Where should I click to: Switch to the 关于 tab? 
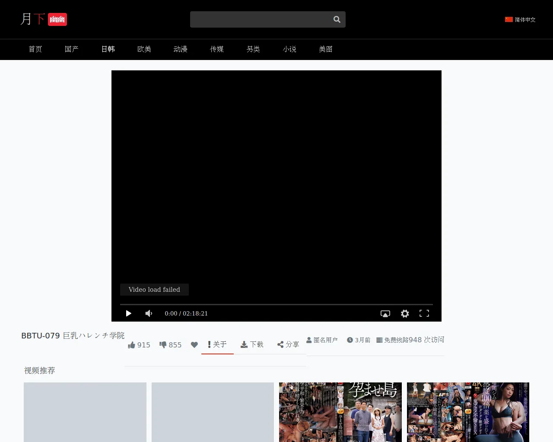217,344
